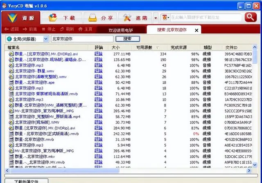Open 評論 link for 135.65 MB file
This screenshot has width=262, height=183.
click(98, 60)
